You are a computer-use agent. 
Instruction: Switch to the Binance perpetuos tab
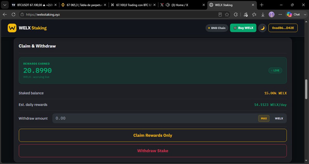tap(83, 5)
